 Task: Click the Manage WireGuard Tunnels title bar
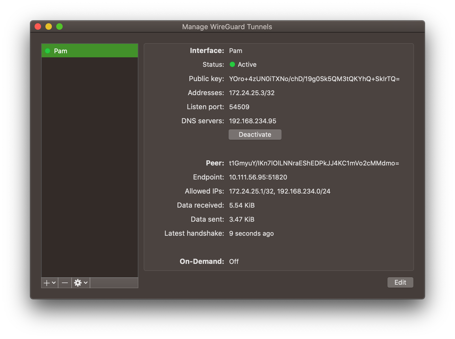point(227,27)
